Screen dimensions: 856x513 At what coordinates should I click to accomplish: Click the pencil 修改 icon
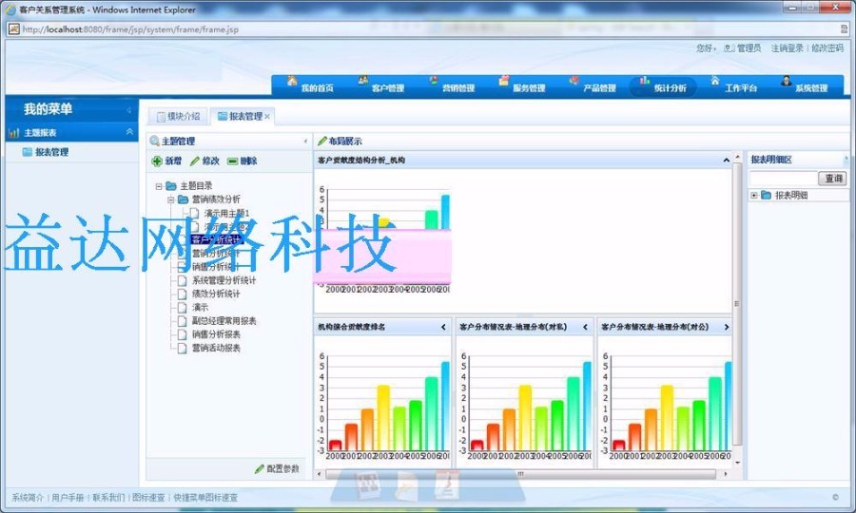pyautogui.click(x=194, y=161)
